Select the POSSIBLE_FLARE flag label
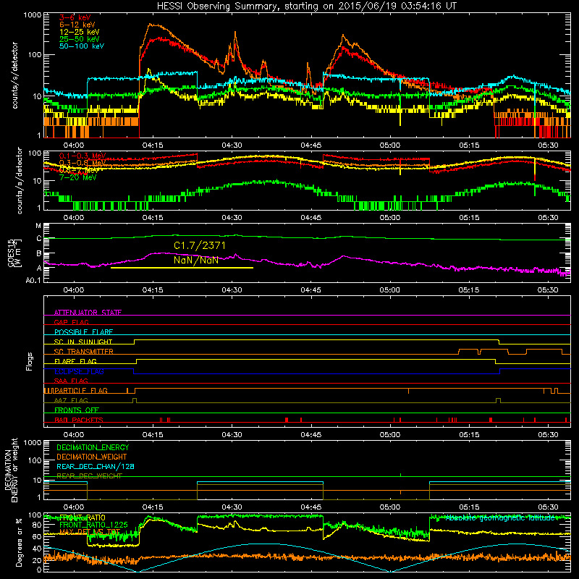The width and height of the screenshot is (579, 579). point(83,332)
